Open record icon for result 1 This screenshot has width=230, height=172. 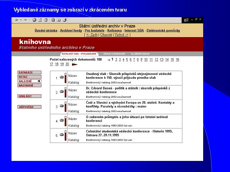pos(61,78)
